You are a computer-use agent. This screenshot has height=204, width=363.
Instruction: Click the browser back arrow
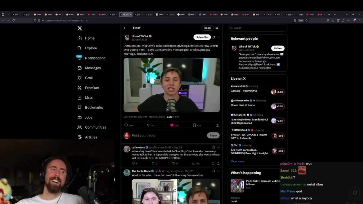[3, 20]
